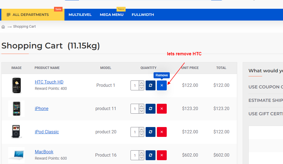283x164 pixels.
Task: Open the iPhone product link
Action: pyautogui.click(x=41, y=108)
